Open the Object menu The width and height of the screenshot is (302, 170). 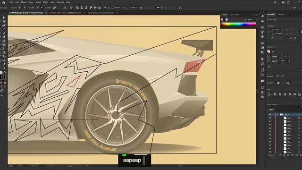[24, 2]
